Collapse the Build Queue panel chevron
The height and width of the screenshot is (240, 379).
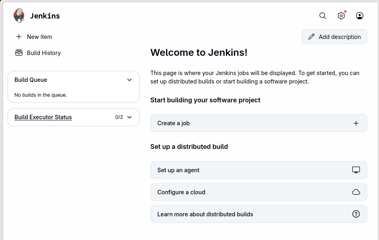click(129, 80)
